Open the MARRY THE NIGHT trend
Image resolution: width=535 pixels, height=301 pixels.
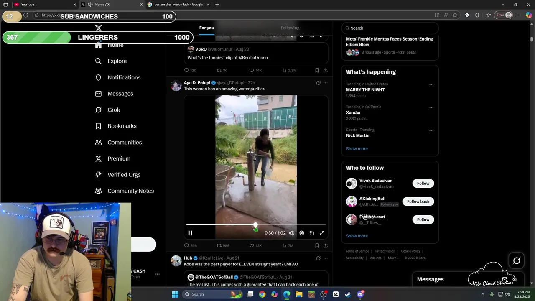[365, 90]
